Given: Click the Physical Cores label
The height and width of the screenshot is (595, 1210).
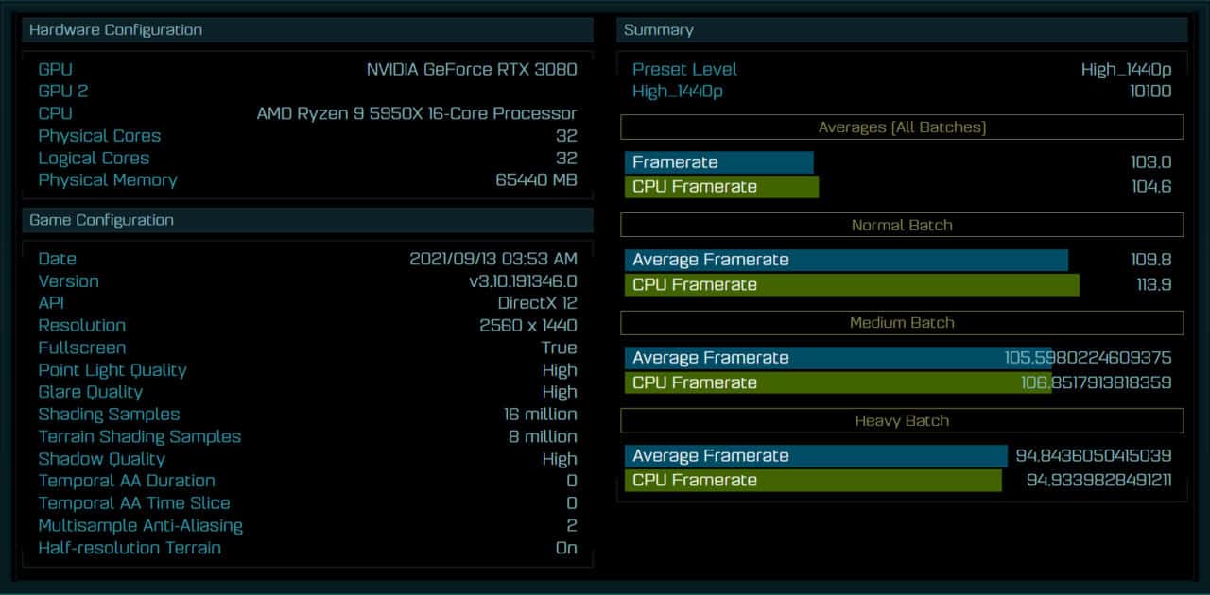Looking at the screenshot, I should coord(99,136).
